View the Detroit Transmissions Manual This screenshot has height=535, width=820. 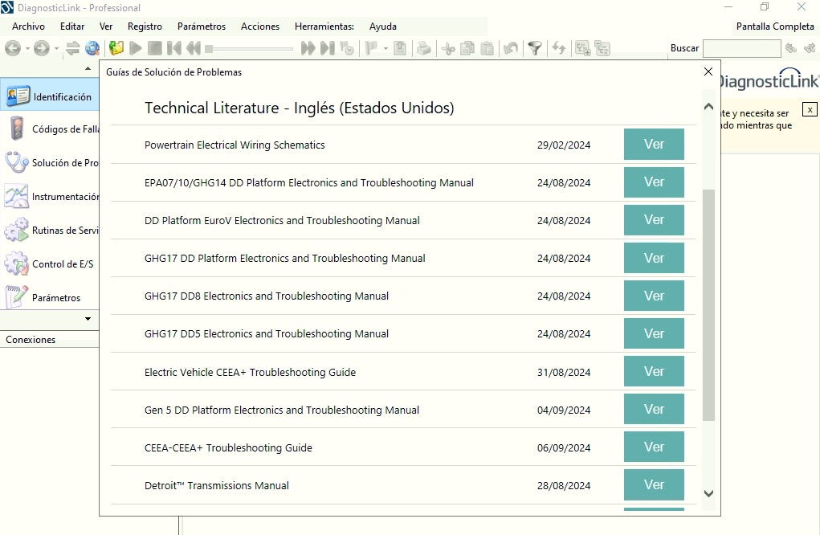click(654, 485)
